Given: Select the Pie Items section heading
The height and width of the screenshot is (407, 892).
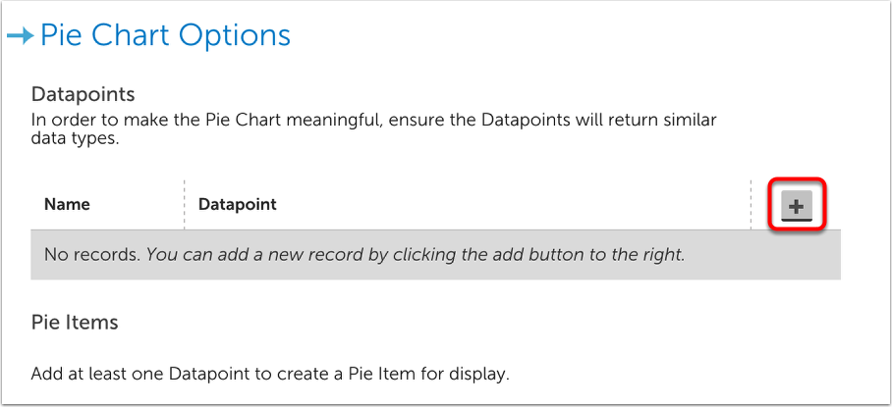Looking at the screenshot, I should (x=75, y=323).
